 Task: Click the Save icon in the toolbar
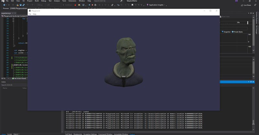point(20,5)
